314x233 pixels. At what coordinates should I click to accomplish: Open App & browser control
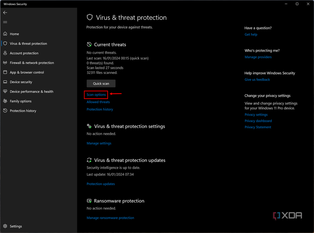(27, 72)
